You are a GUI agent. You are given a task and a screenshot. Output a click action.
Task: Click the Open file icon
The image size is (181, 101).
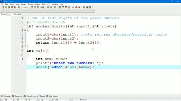[x=6, y=7]
